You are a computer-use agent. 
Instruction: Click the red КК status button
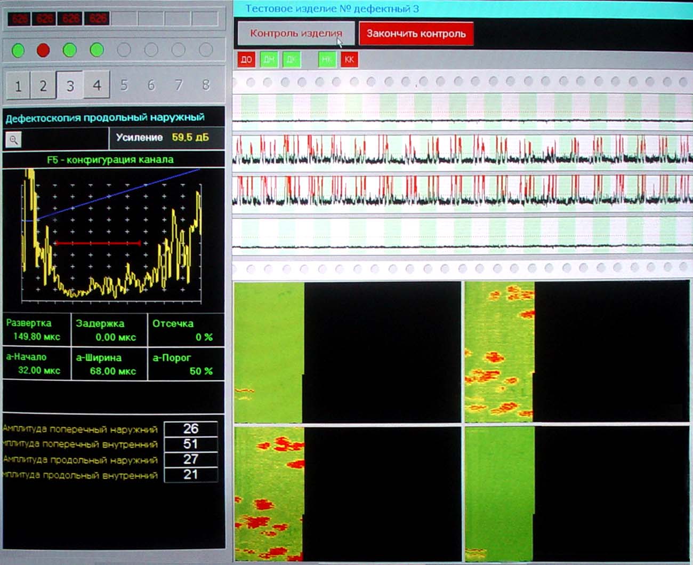349,59
